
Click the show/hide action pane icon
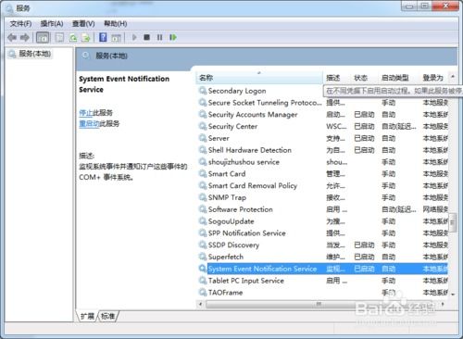click(x=116, y=38)
